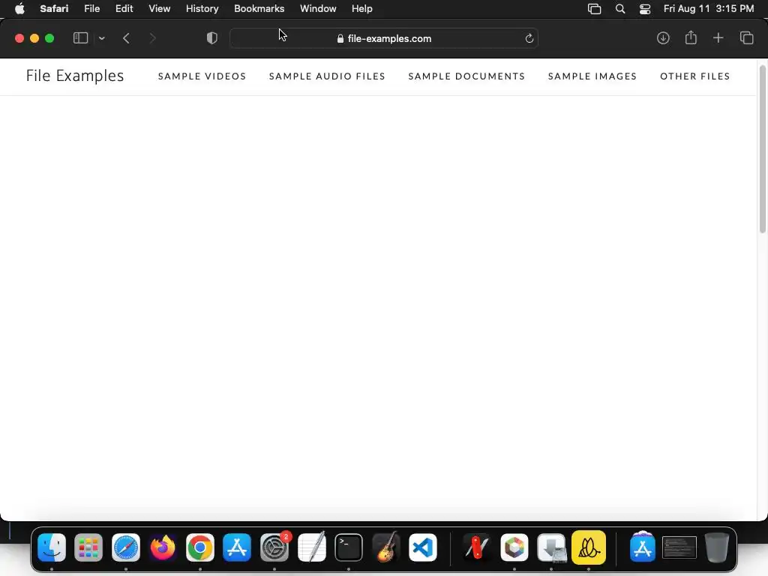Open Launchpad from the Dock
This screenshot has width=768, height=576.
pyautogui.click(x=88, y=547)
